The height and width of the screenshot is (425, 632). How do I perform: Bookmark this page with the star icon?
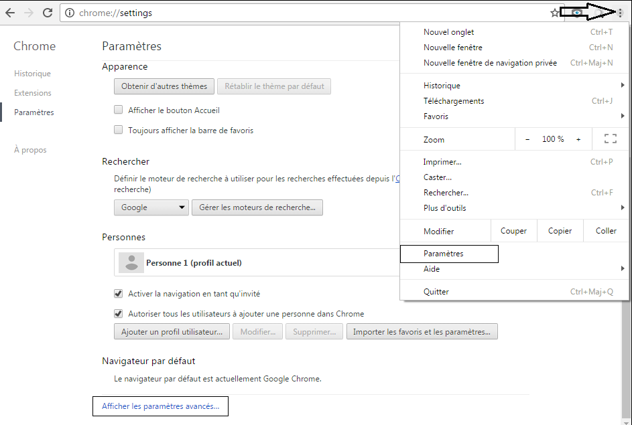coord(555,13)
